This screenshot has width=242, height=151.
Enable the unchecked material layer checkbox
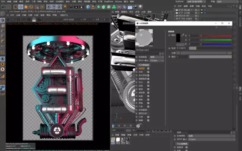[148, 110]
